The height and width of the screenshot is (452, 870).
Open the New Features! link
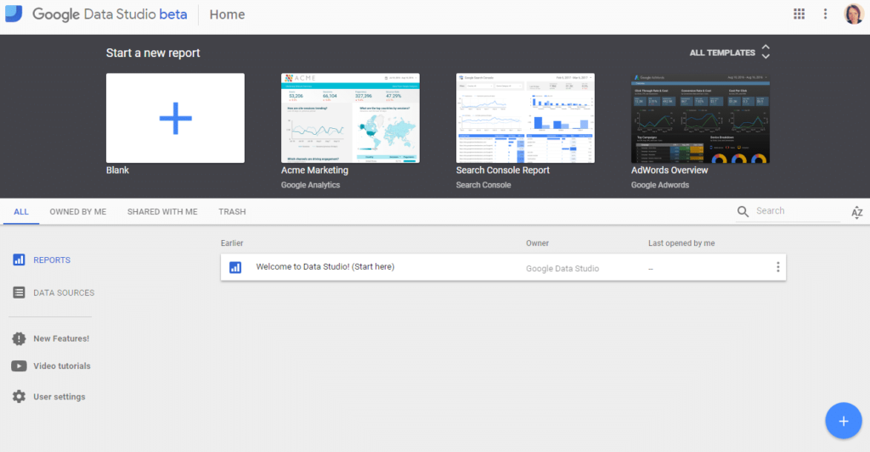coord(60,338)
